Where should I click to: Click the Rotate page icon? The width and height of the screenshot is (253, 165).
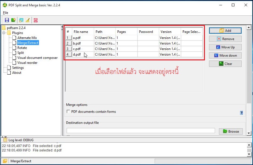[x=14, y=48]
